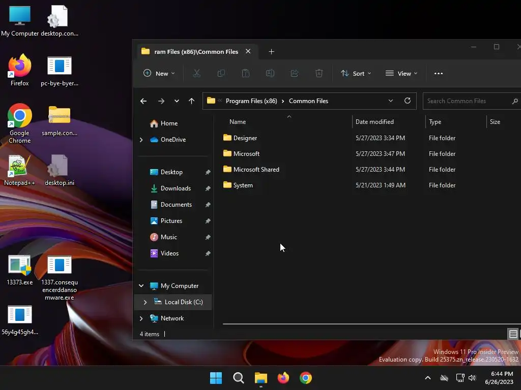Viewport: 521px width, 390px height.
Task: Open the View options dropdown
Action: [x=401, y=73]
